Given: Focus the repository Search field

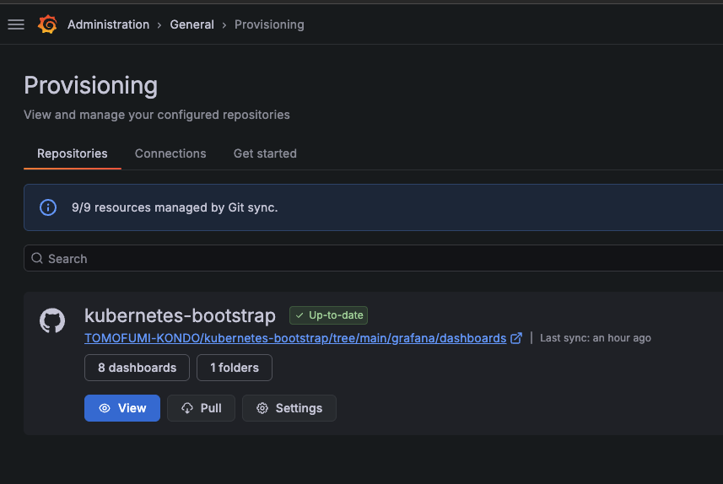Looking at the screenshot, I should point(371,259).
